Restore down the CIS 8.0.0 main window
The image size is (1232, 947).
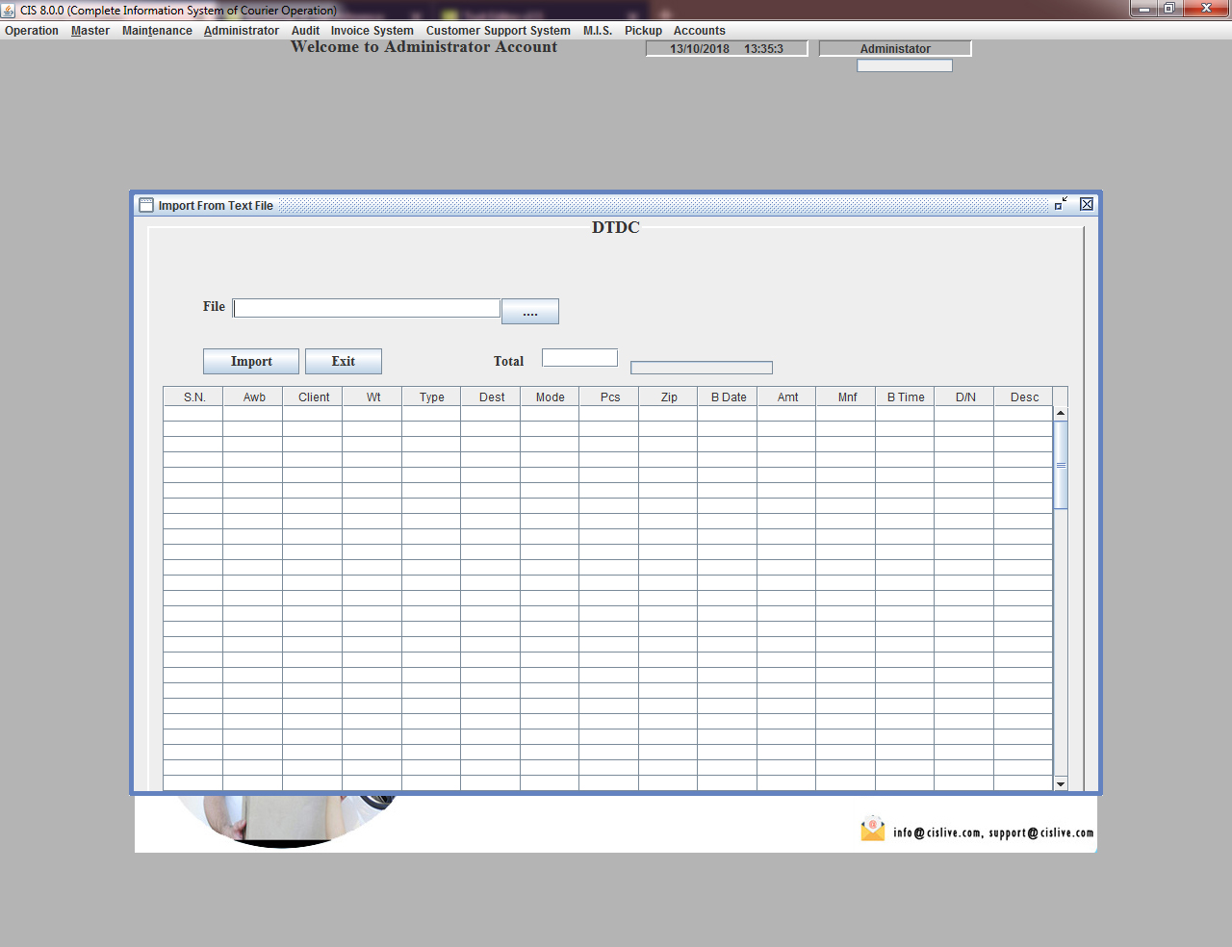(x=1168, y=9)
